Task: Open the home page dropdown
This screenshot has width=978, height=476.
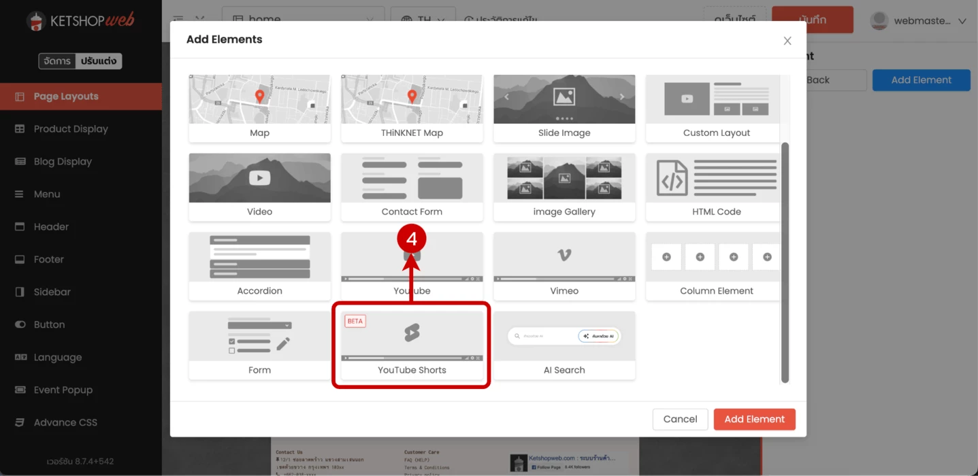Action: point(303,20)
